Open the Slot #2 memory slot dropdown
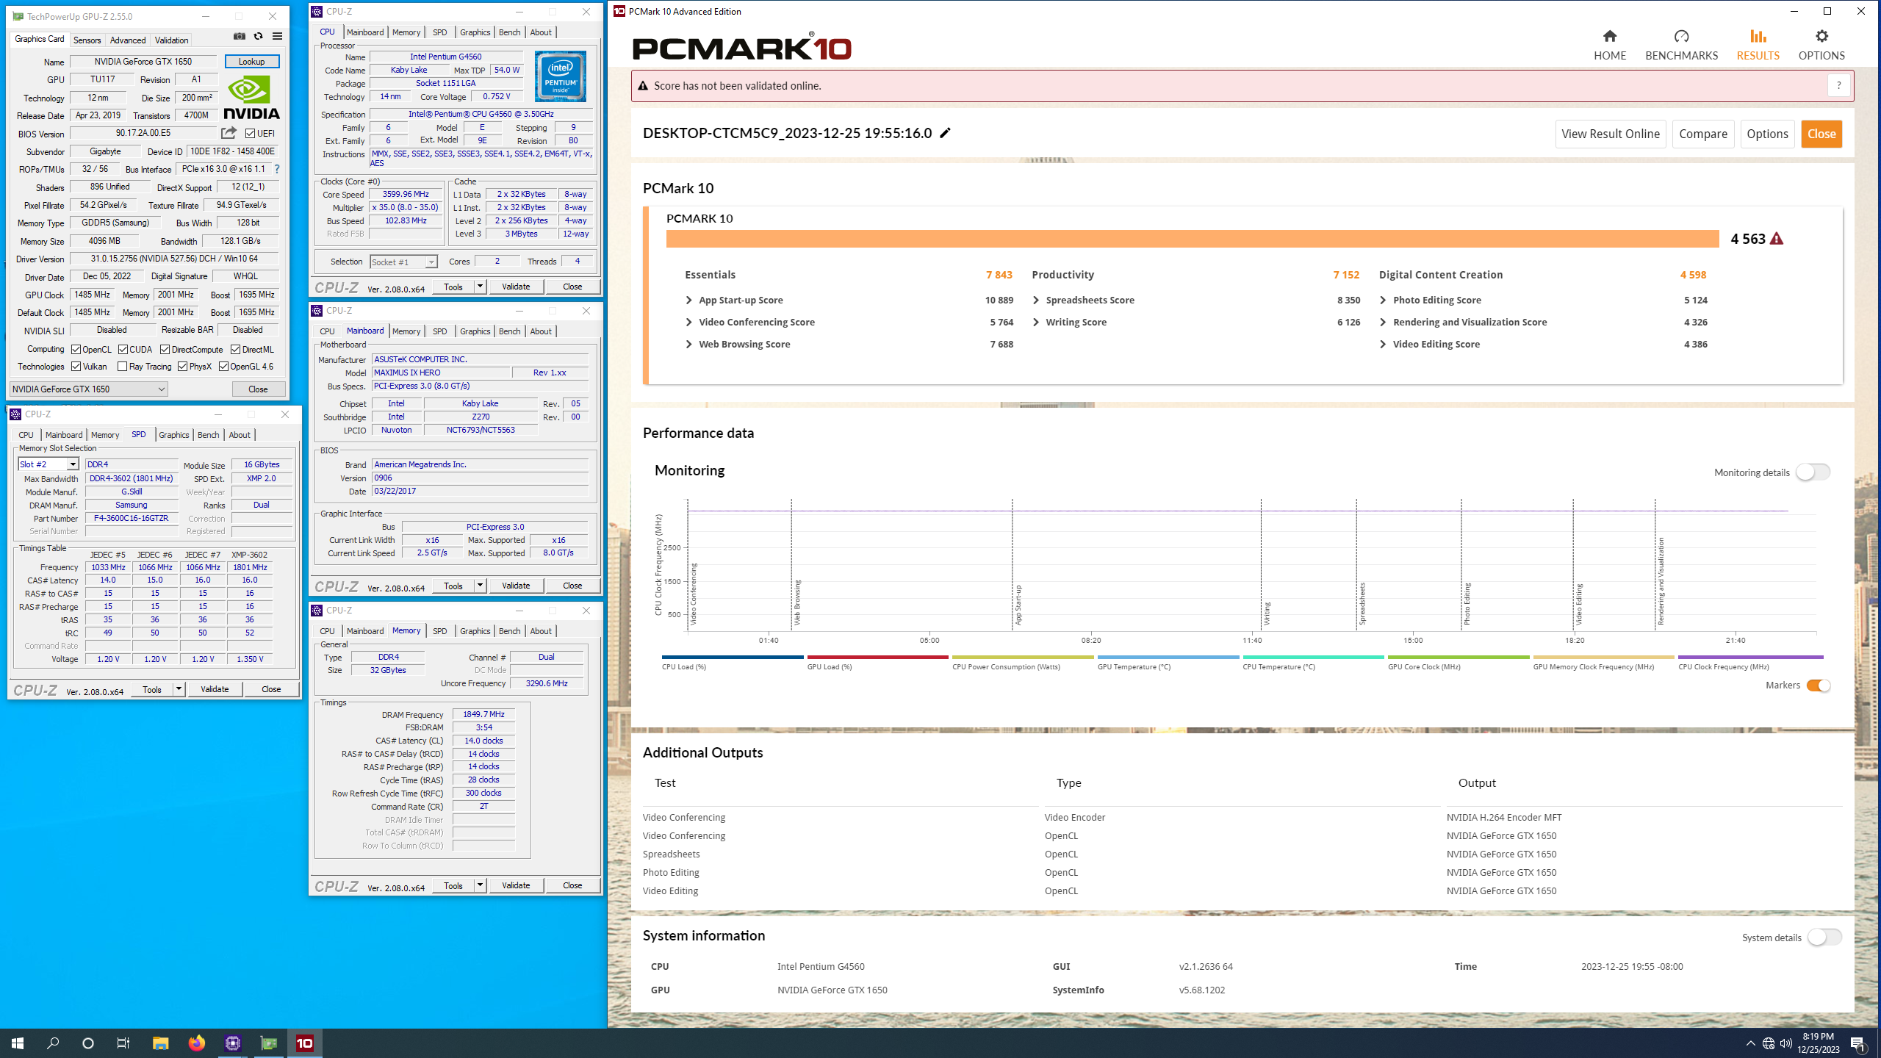The height and width of the screenshot is (1058, 1881). click(48, 464)
